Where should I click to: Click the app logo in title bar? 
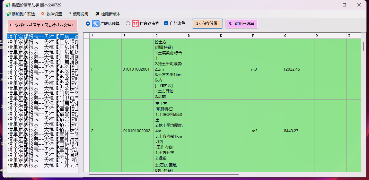coord(8,5)
